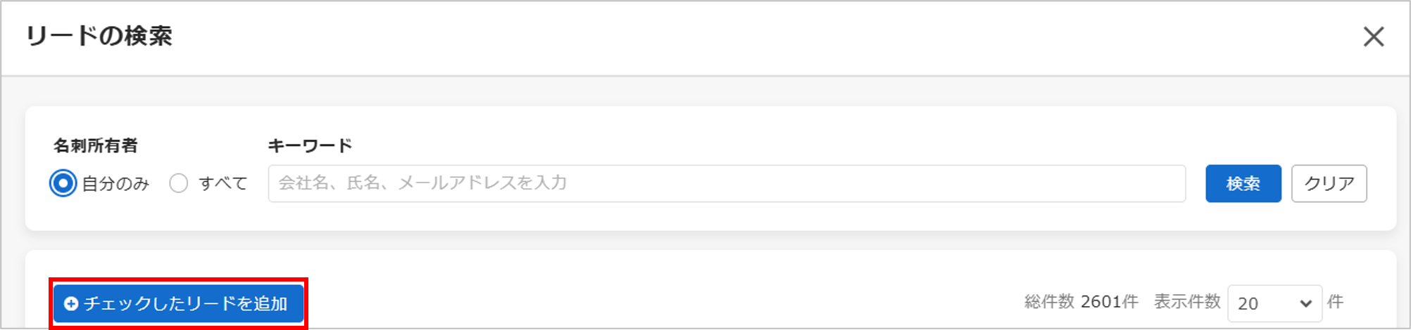The height and width of the screenshot is (330, 1411).
Task: Click the 表示件数 label text
Action: click(1187, 302)
